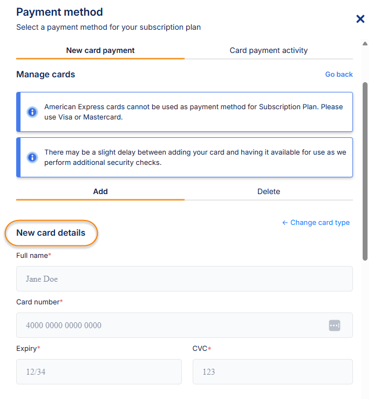The height and width of the screenshot is (399, 374).
Task: Click the info icon in American Express notice
Action: [32, 112]
